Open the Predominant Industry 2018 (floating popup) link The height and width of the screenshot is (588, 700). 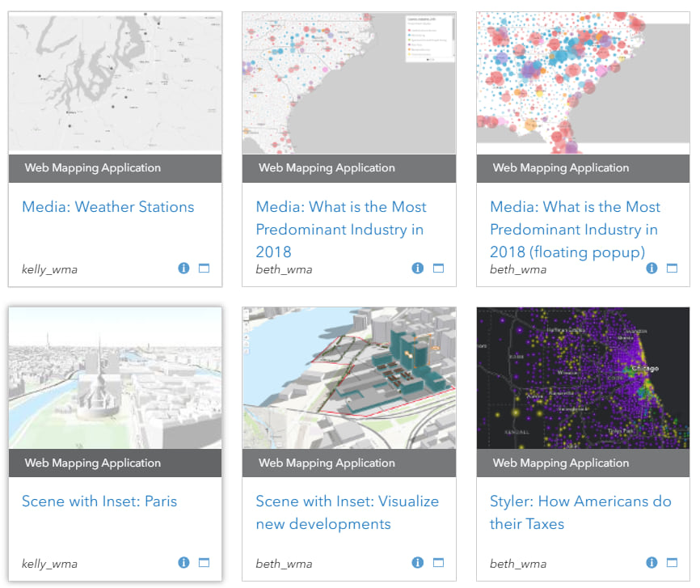tap(575, 229)
